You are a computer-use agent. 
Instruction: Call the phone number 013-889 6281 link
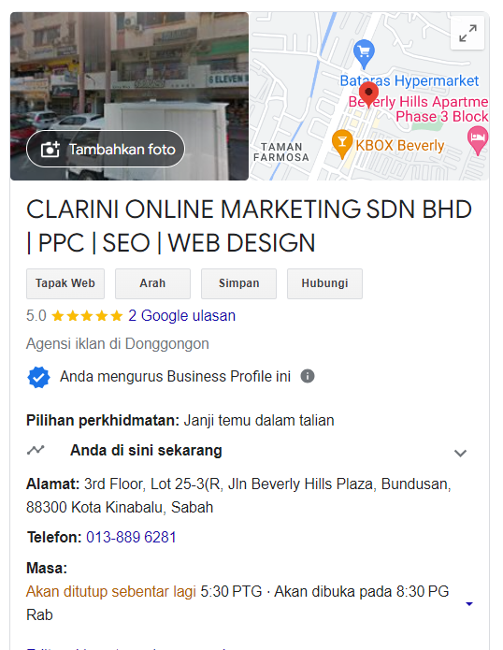pyautogui.click(x=131, y=537)
